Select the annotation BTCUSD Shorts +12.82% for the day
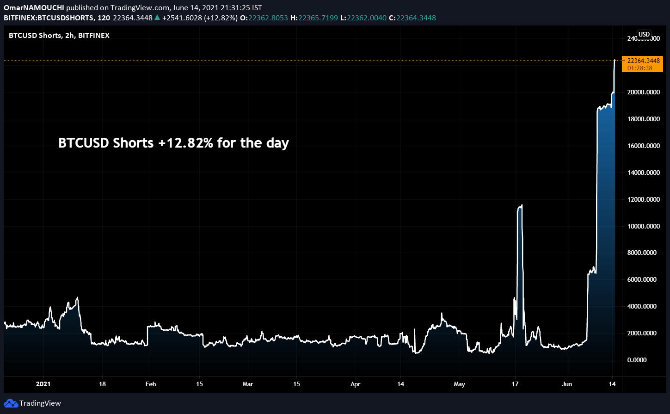 pyautogui.click(x=173, y=143)
